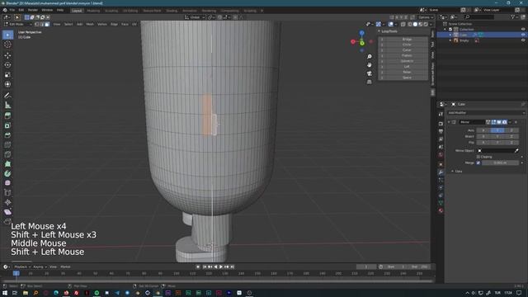Screen dimensions: 528x297
Task: Toggle the Z button in Mirror Bisect row
Action: pyautogui.click(x=511, y=136)
